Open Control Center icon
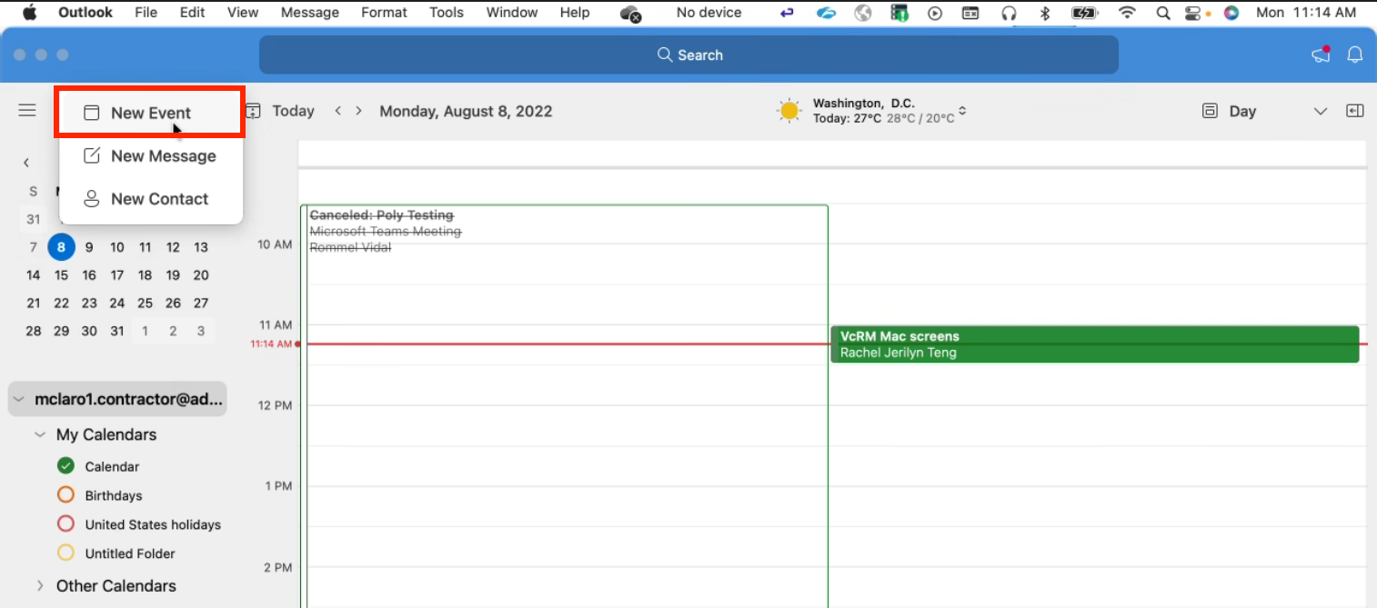The image size is (1377, 608). tap(1193, 13)
